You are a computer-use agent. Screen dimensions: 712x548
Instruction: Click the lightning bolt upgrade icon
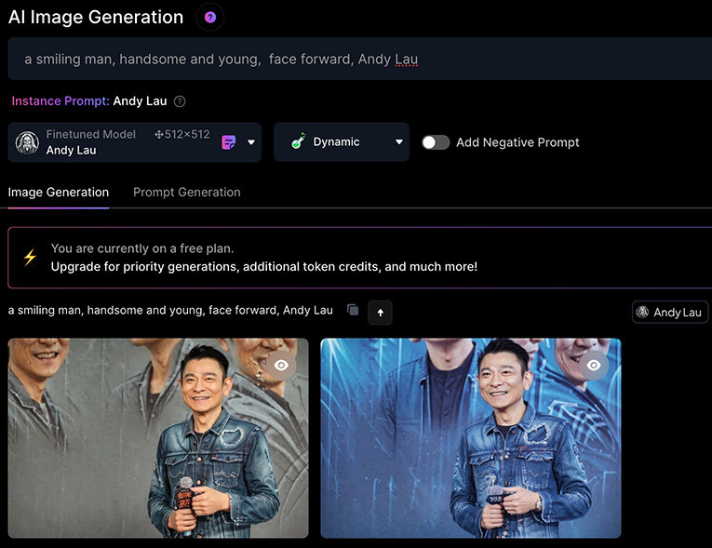point(30,257)
